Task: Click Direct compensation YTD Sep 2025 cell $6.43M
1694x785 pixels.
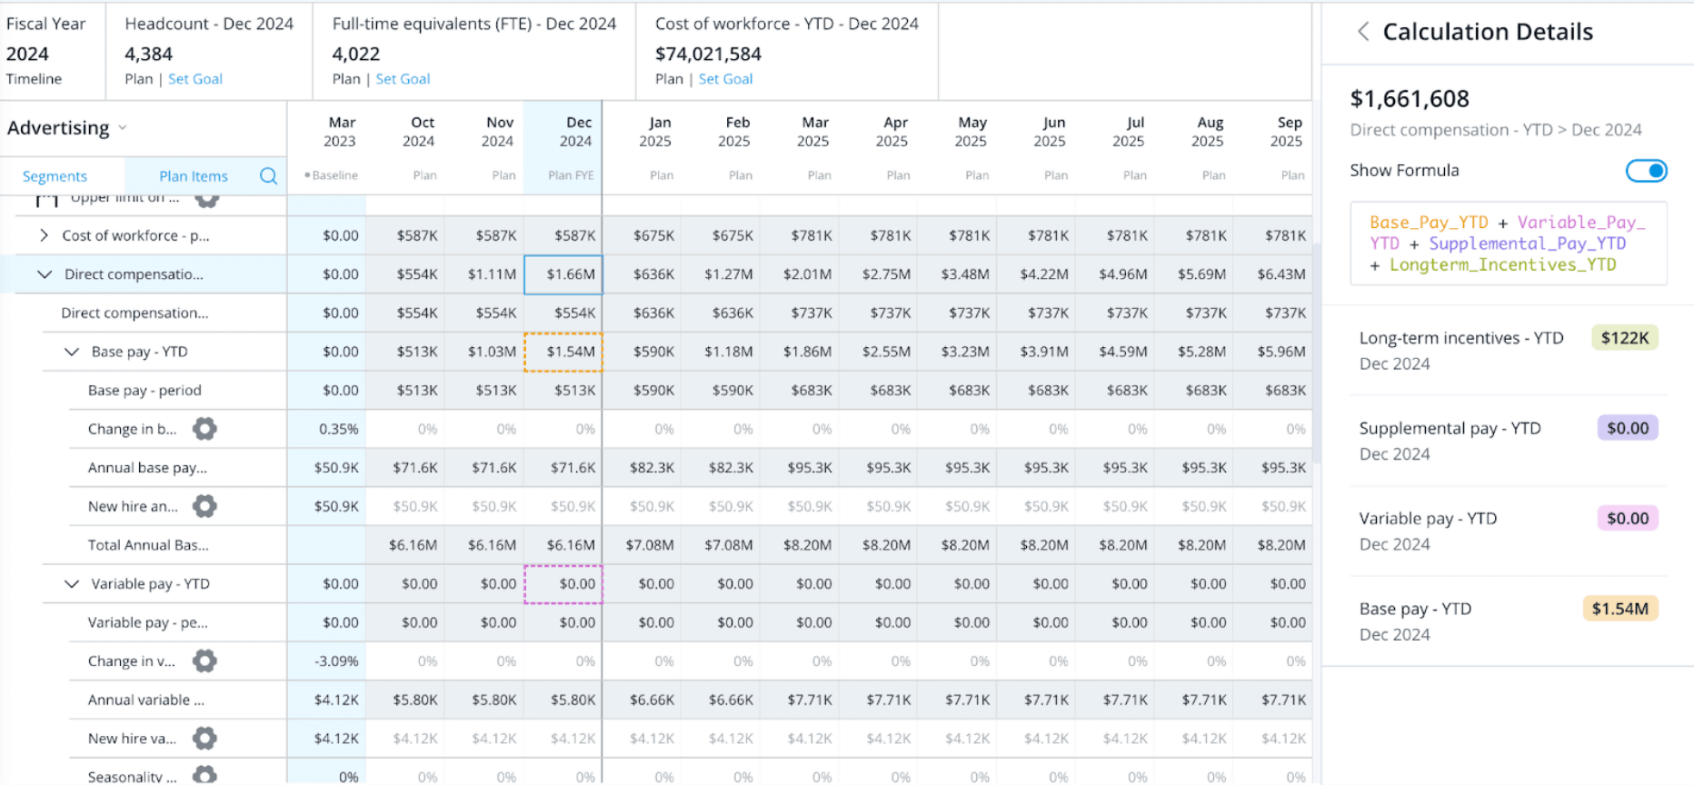Action: [x=1273, y=274]
